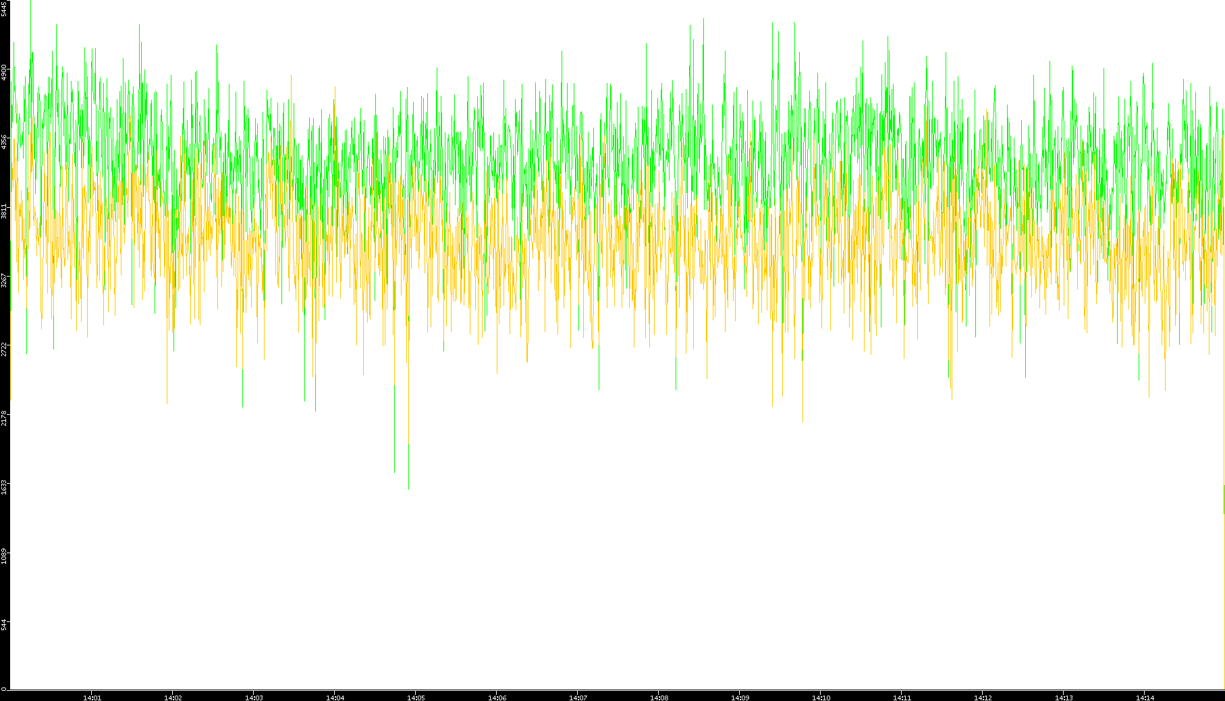The height and width of the screenshot is (701, 1225).
Task: Click the 14:10 time axis label
Action: tap(821, 698)
